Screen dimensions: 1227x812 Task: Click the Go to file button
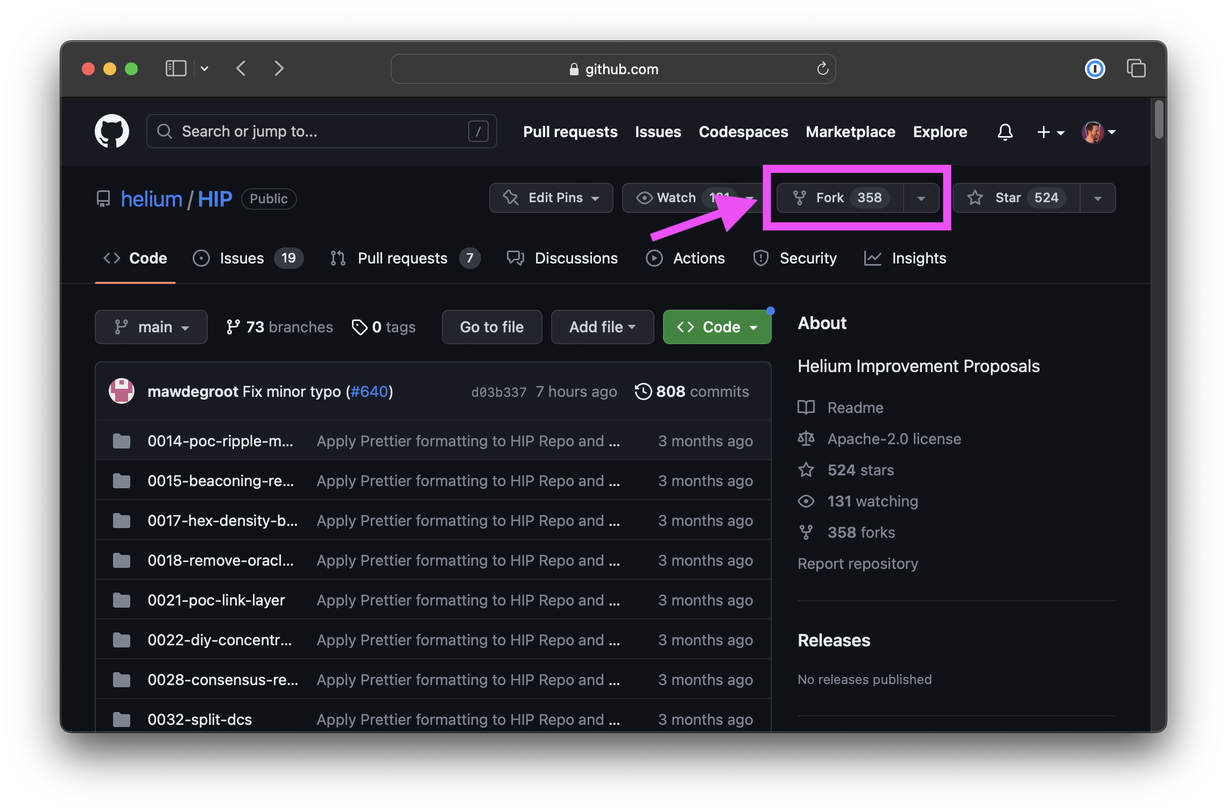(x=491, y=327)
